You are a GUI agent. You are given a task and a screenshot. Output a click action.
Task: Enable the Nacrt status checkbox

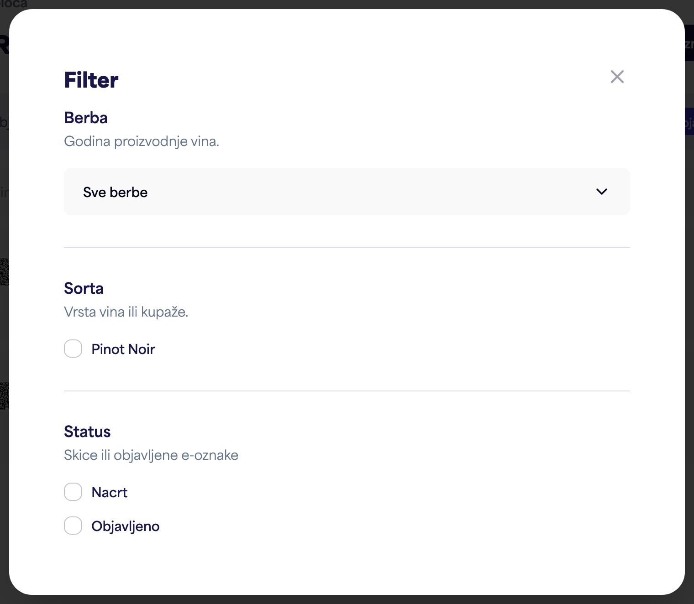click(x=73, y=492)
